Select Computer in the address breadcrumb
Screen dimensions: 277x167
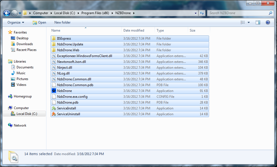point(41,13)
